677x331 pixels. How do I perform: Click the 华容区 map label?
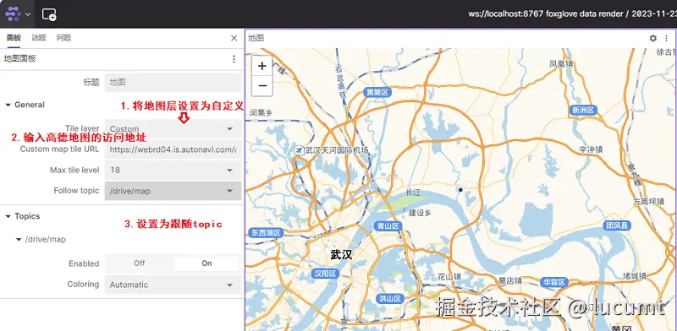(x=554, y=282)
